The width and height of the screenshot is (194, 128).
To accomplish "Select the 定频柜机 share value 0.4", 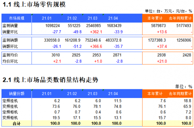I will click(x=98, y=112).
